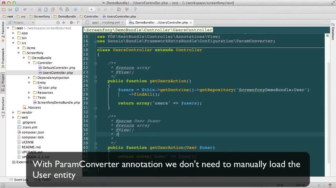Click the collapse all icon in Project panel
Image resolution: width=336 pixels, height=188 pixels.
click(x=64, y=22)
